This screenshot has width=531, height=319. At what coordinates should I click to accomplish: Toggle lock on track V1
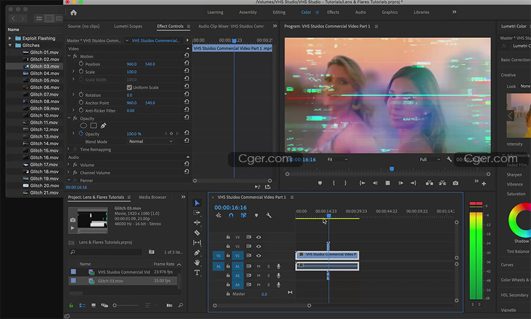(228, 256)
